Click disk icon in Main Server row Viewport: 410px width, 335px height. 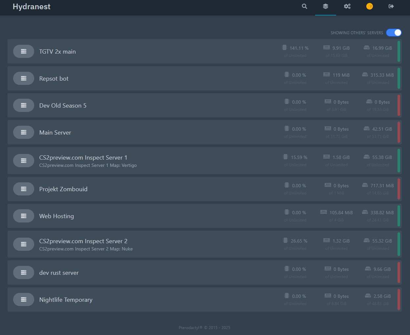tap(367, 128)
